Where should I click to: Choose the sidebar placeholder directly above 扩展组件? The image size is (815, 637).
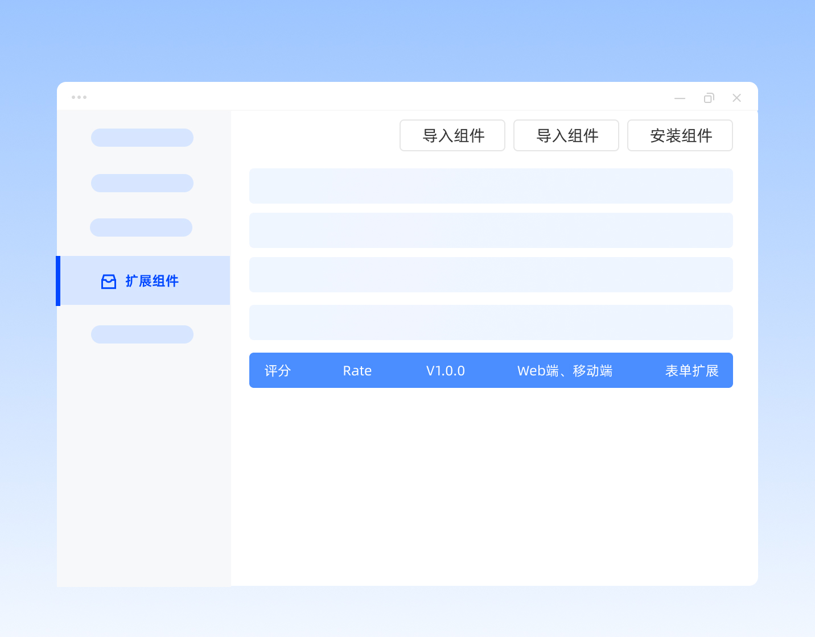click(x=141, y=227)
